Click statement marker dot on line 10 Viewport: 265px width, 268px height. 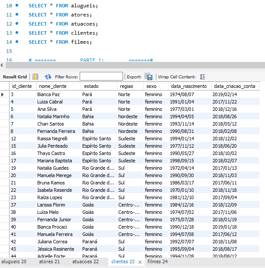tap(17, 6)
